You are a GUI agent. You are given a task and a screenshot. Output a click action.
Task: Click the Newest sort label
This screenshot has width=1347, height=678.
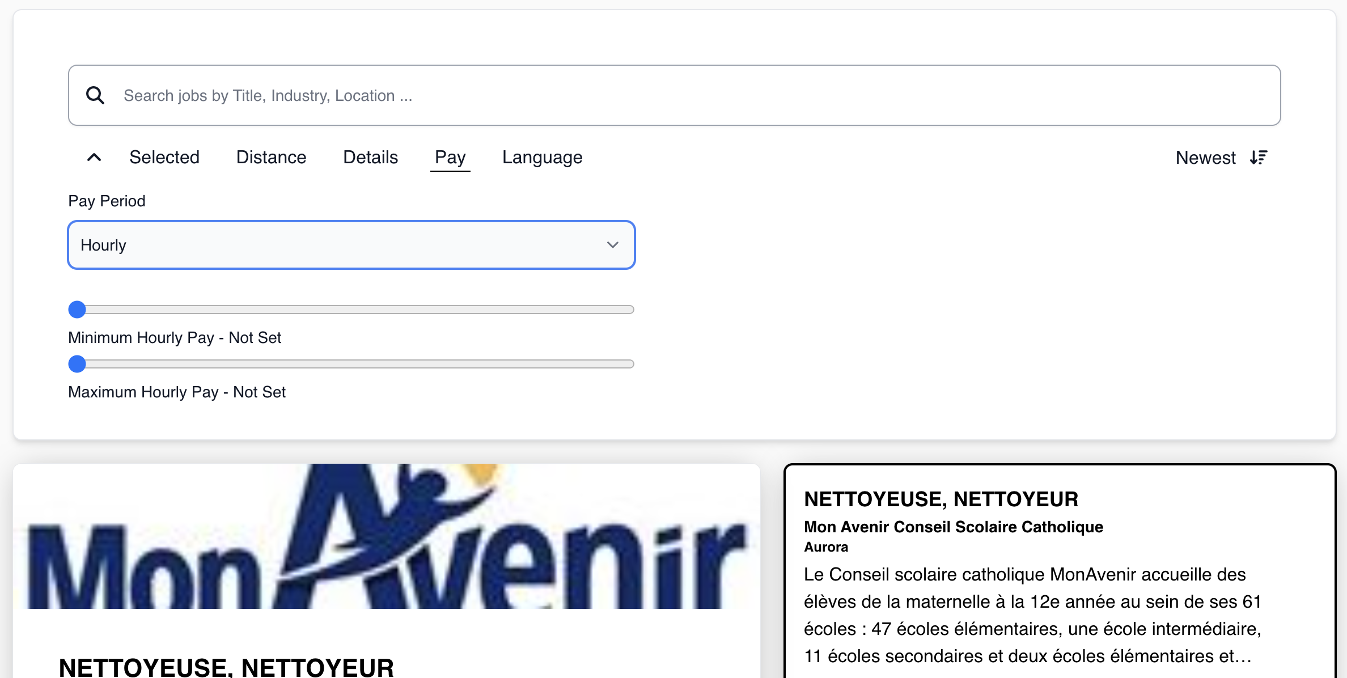1205,158
